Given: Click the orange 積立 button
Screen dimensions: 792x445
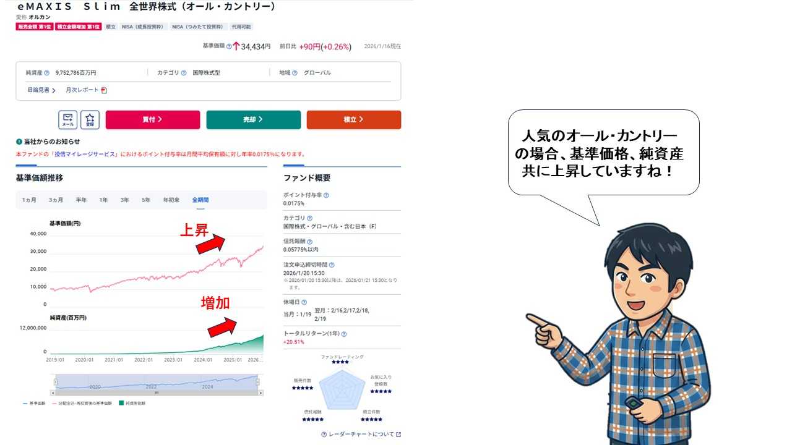Looking at the screenshot, I should pos(354,120).
